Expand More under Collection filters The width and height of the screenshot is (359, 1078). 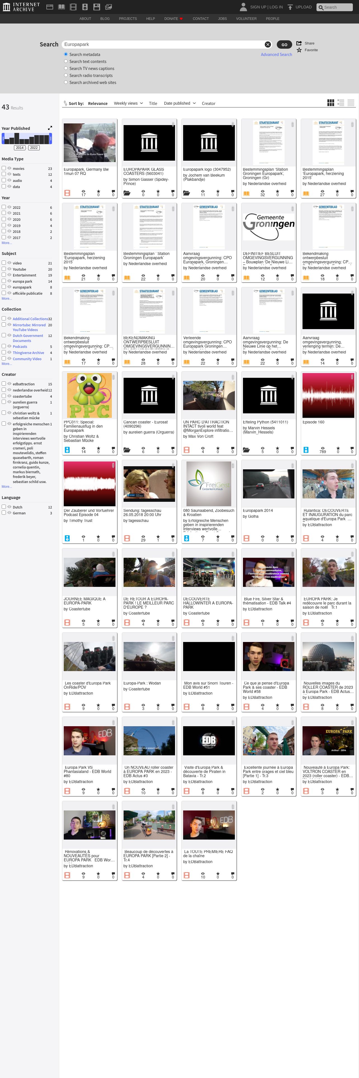(7, 364)
